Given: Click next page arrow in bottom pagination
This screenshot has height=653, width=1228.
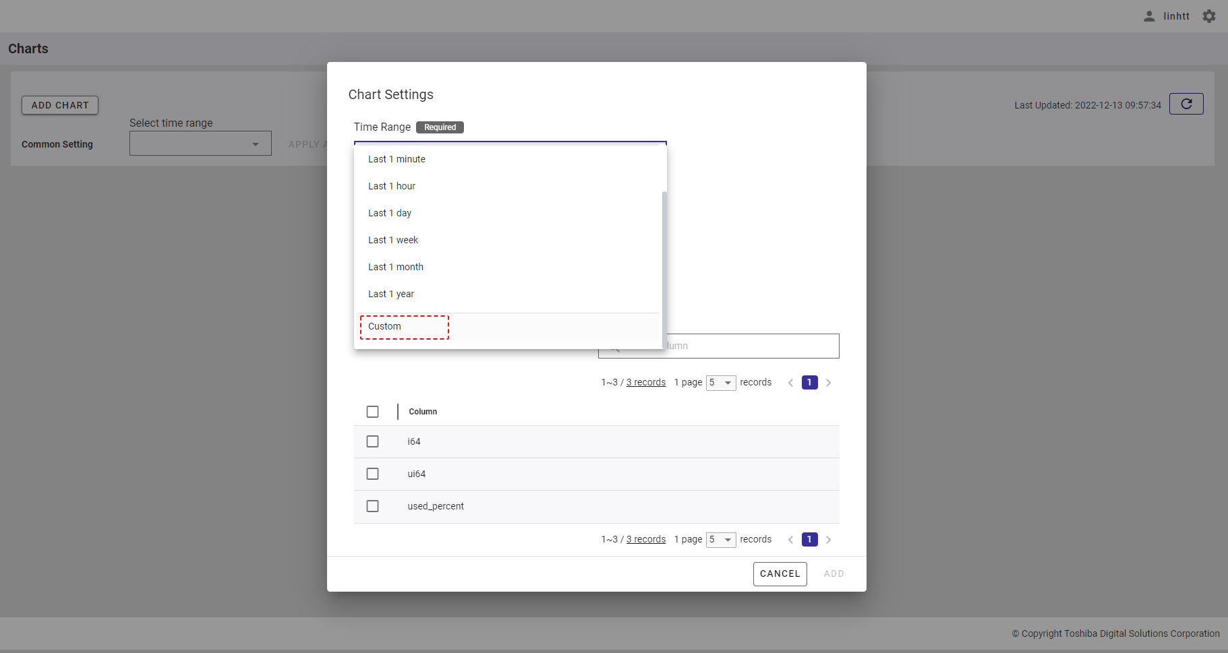Looking at the screenshot, I should tap(829, 540).
